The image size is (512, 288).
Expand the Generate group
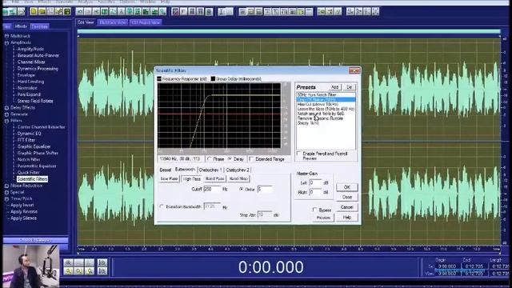click(6, 114)
